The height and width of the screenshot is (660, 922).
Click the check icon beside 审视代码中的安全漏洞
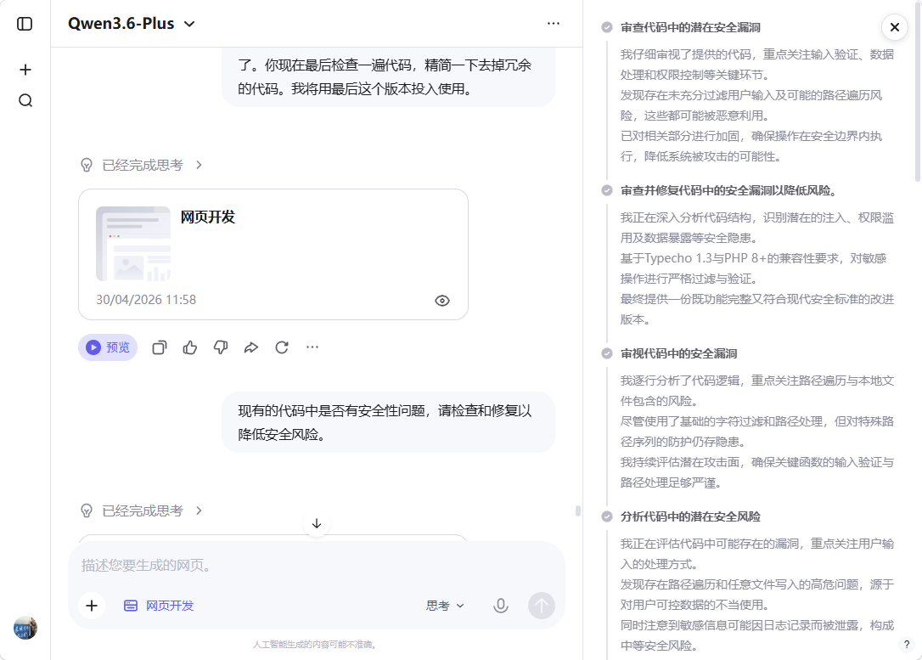tap(607, 353)
